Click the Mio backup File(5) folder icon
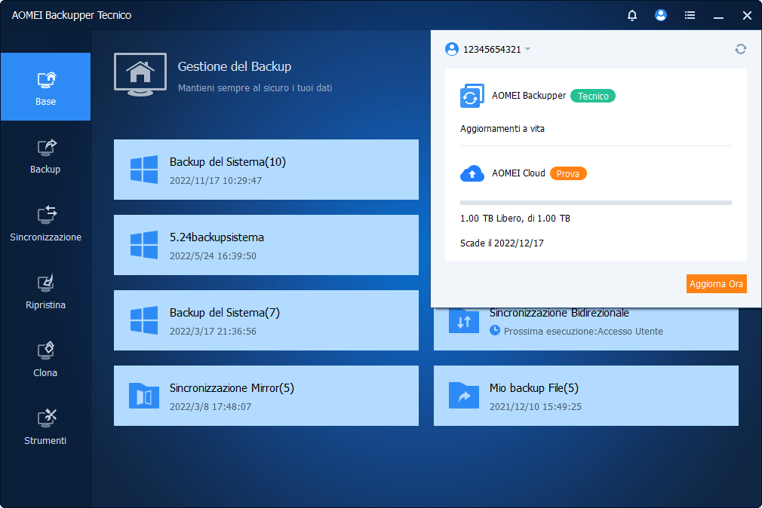The height and width of the screenshot is (508, 762). tap(464, 396)
